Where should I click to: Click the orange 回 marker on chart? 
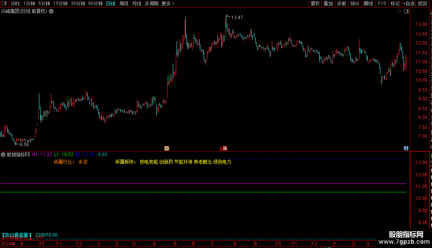click(x=167, y=148)
